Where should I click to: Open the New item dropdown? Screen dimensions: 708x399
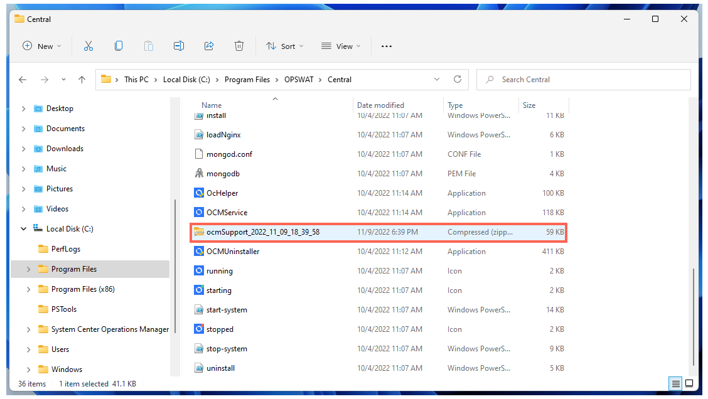coord(41,46)
